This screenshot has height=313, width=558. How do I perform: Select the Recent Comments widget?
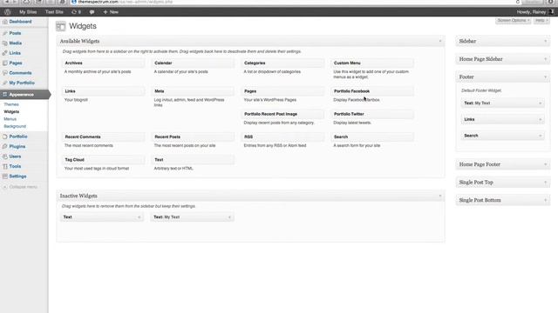pos(103,137)
